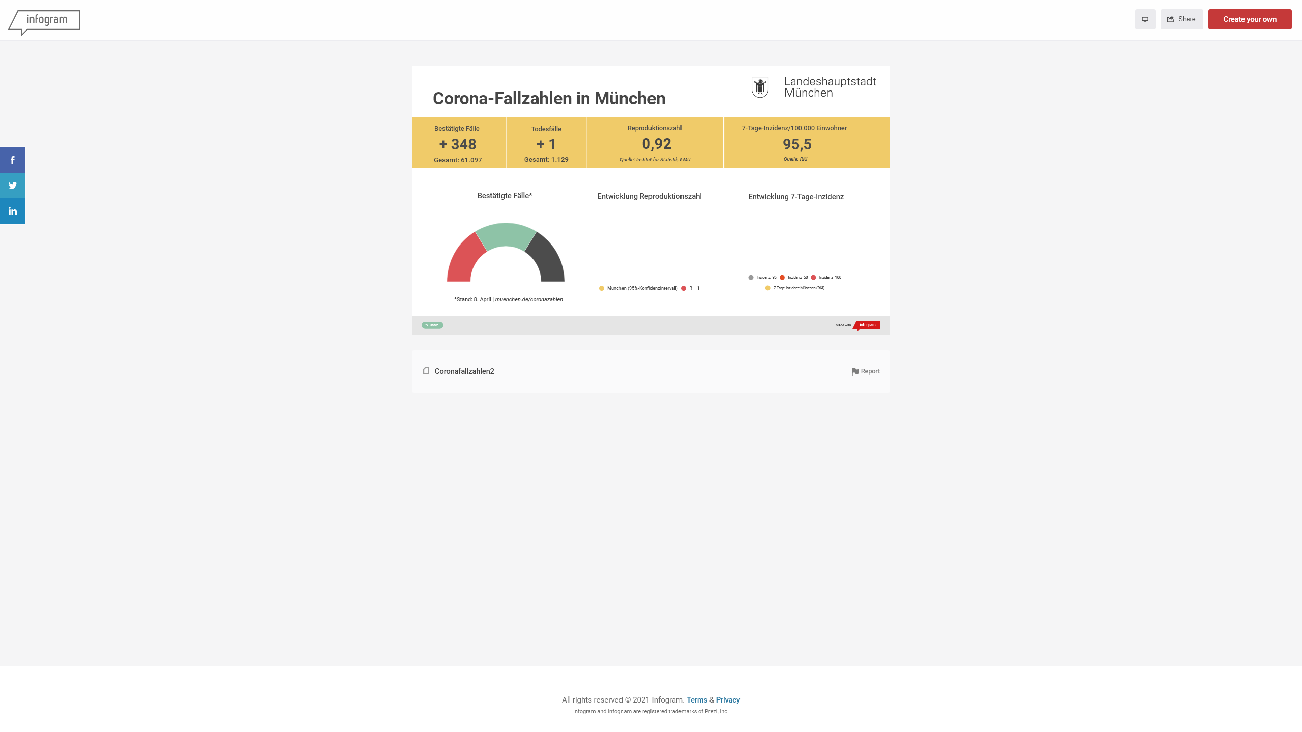Toggle the Inzidenz=35 legend item
This screenshot has height=732, width=1302.
pyautogui.click(x=762, y=278)
